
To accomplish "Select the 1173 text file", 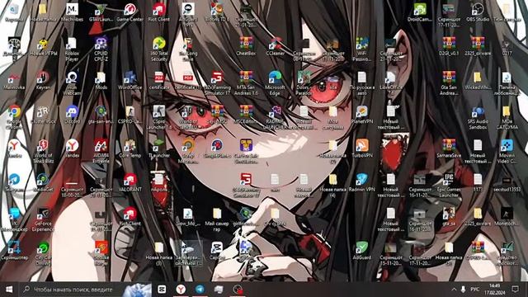I will pos(478,182).
